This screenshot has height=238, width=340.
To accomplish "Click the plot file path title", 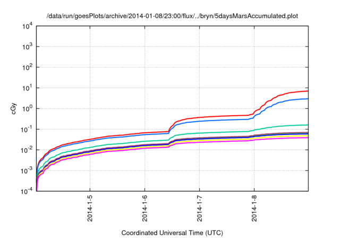I will pyautogui.click(x=172, y=16).
